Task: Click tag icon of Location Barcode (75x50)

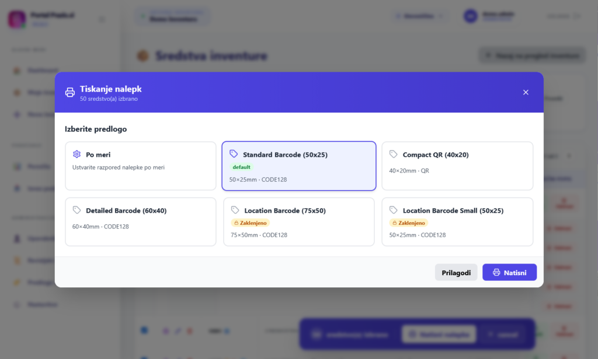Action: 235,210
